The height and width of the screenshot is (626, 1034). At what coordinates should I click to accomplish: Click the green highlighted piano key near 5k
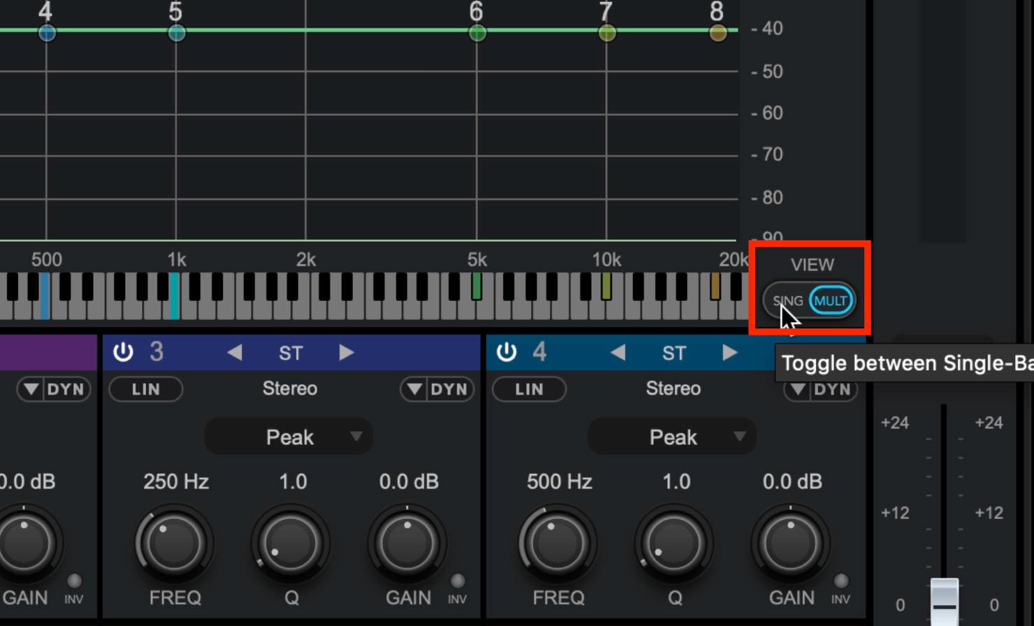(476, 286)
